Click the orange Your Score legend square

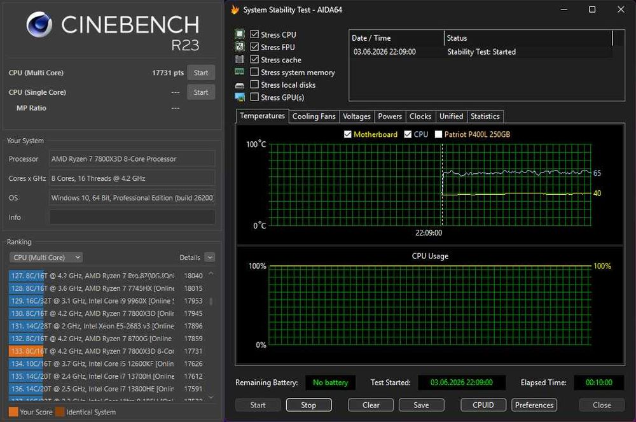click(x=13, y=412)
